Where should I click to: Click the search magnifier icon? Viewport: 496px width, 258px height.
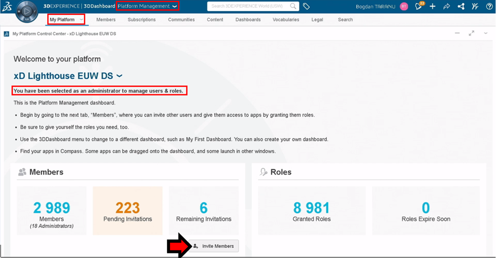[x=293, y=6]
